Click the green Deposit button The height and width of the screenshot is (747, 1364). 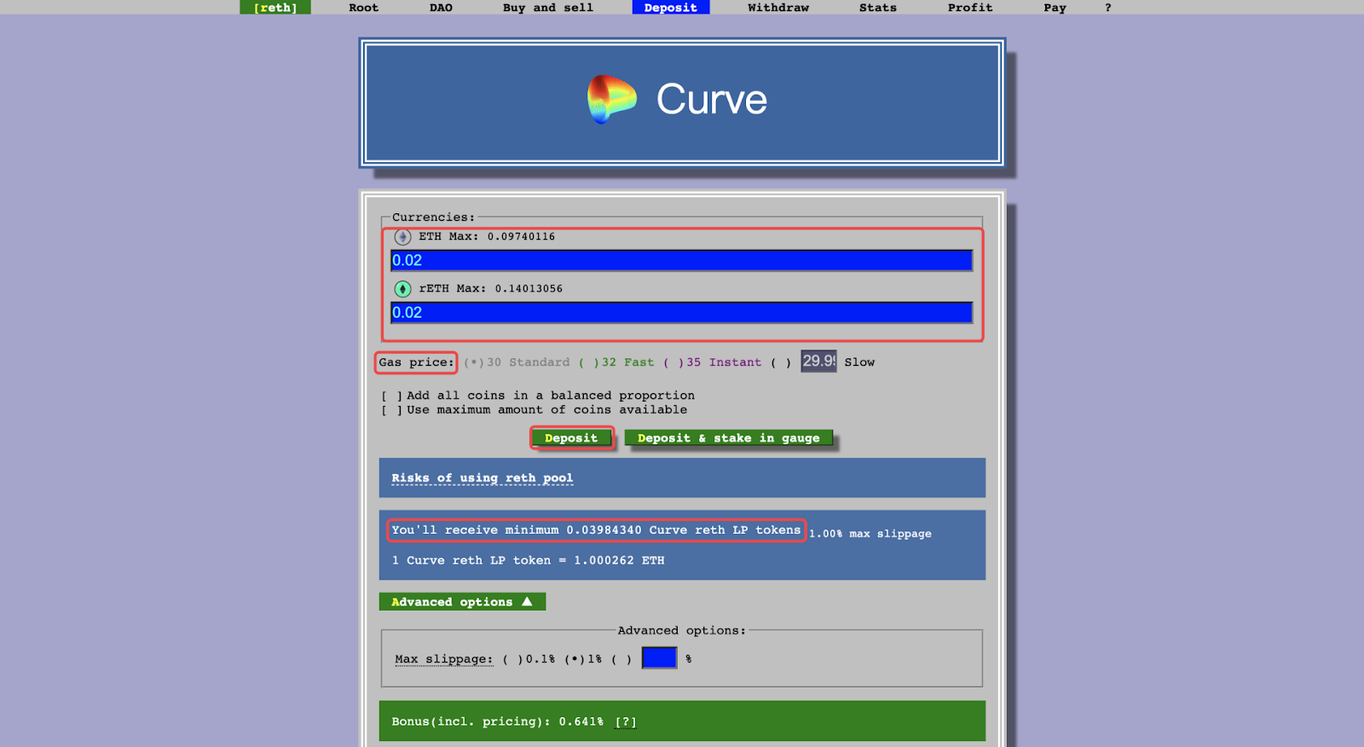[571, 438]
